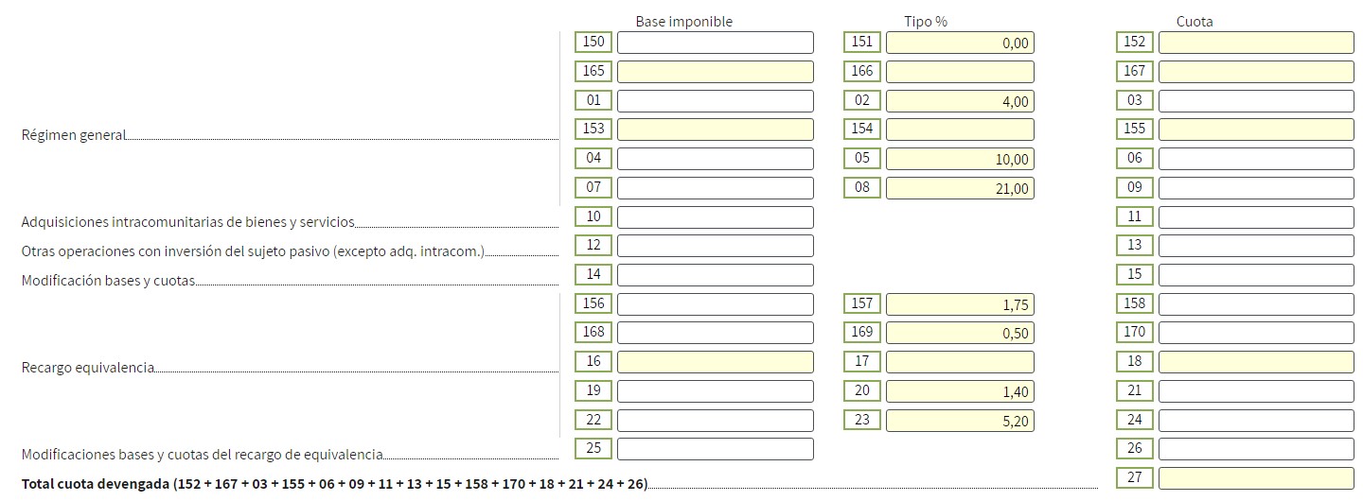Click inversión del sujeto pasivo field 12

pos(715,246)
